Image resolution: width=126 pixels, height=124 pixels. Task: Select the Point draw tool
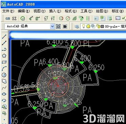pos(4,120)
